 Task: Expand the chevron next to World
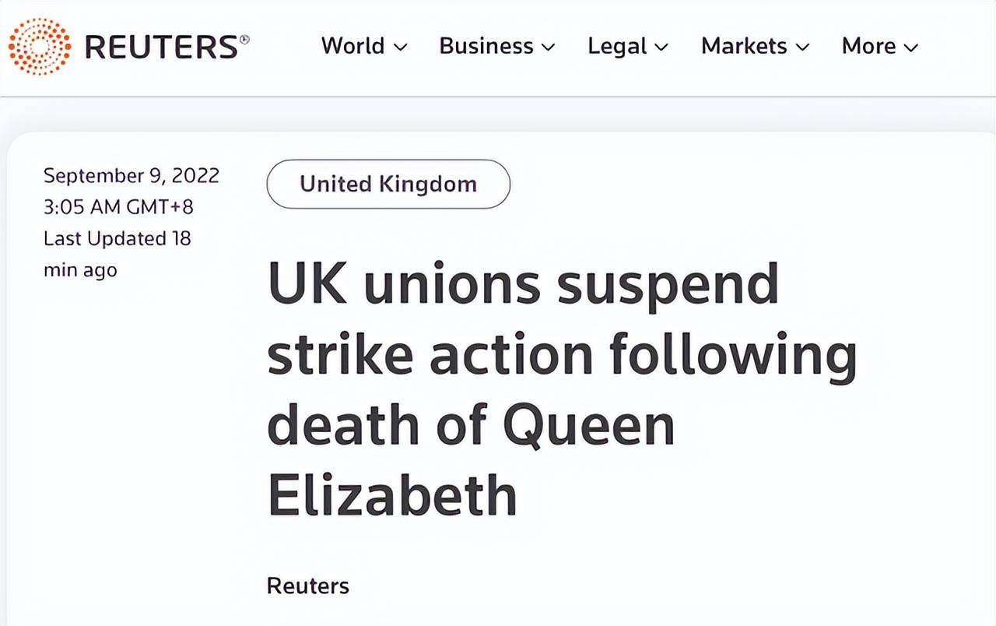tap(401, 47)
